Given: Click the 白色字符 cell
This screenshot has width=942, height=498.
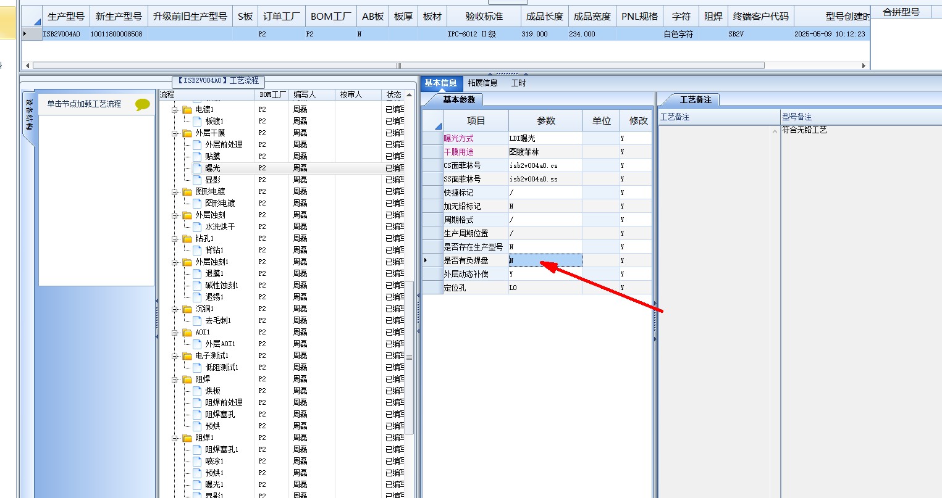Looking at the screenshot, I should (x=680, y=34).
